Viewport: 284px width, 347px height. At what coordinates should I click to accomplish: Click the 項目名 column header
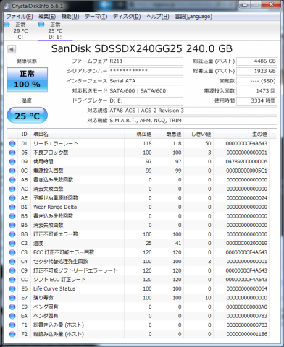pyautogui.click(x=78, y=134)
